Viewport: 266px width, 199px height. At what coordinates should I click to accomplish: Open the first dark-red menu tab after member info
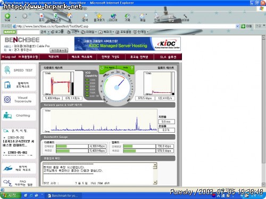click(x=53, y=57)
